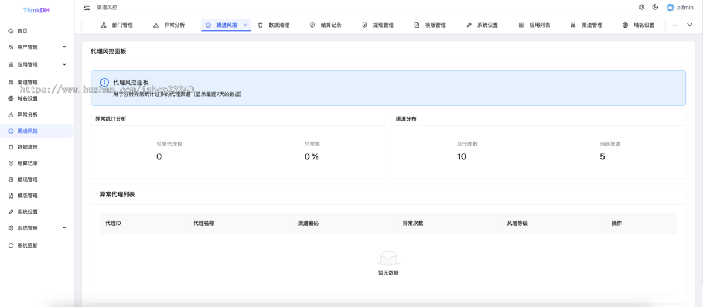The height and width of the screenshot is (307, 703).
Task: Open 首页 from the sidebar
Action: tap(37, 31)
